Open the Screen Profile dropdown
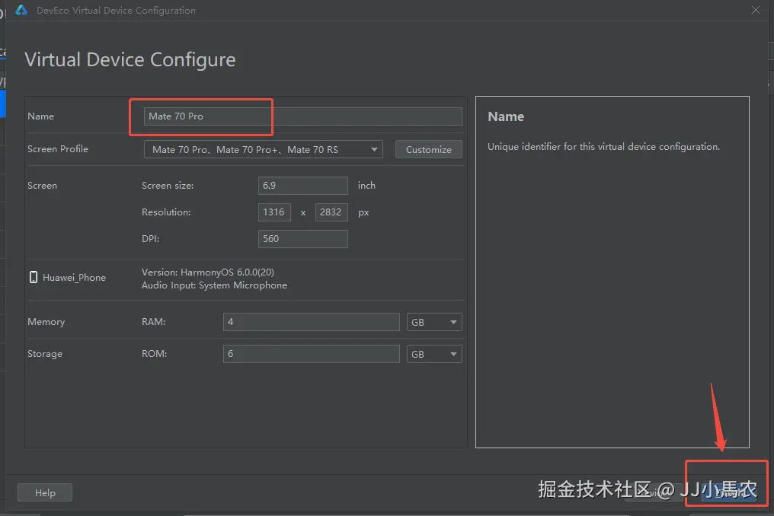The width and height of the screenshot is (774, 516). (x=263, y=149)
